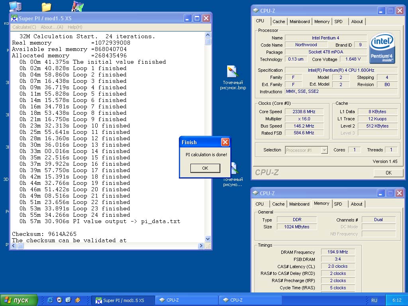Click the 6:12 taskbar clock
Image resolution: width=408 pixels, height=306 pixels.
pos(397,300)
